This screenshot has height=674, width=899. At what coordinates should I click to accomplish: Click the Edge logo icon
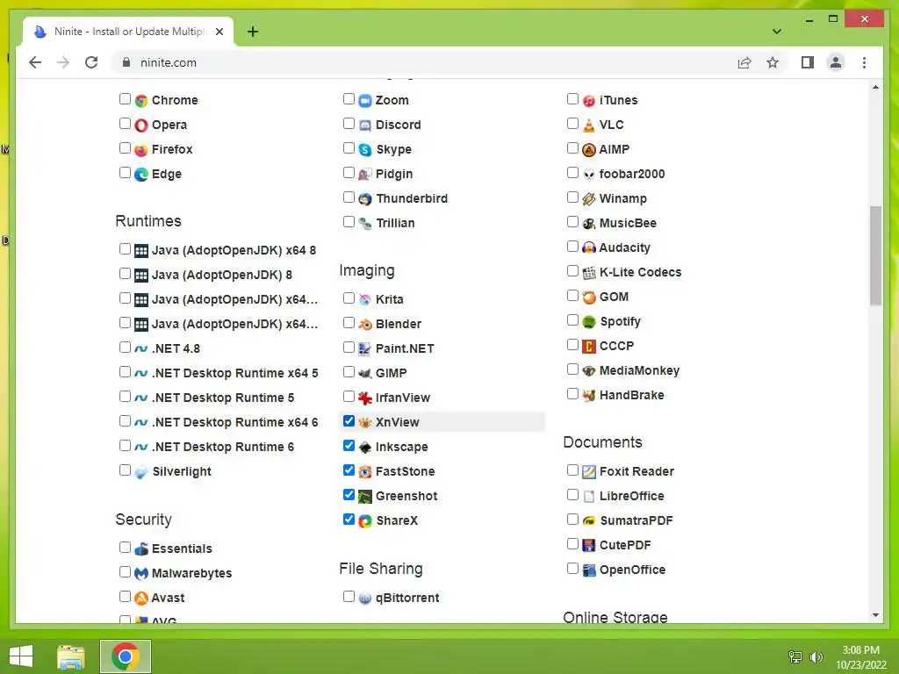coord(141,175)
